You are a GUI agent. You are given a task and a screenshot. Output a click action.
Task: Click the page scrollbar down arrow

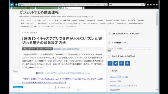click(x=157, y=89)
